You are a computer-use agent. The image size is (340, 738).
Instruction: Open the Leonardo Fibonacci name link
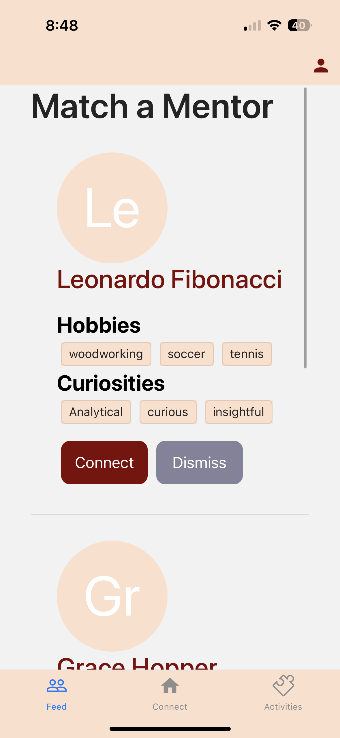click(170, 279)
